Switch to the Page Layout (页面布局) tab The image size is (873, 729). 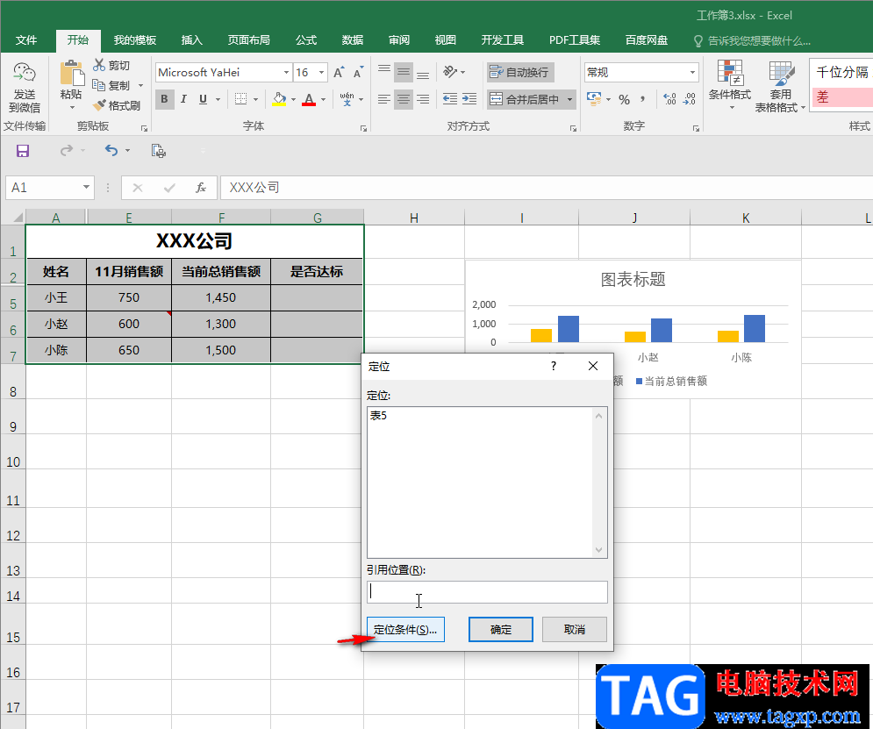(249, 40)
